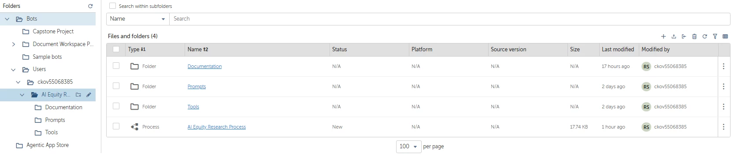Select the ckov55068385 folder in the tree

click(55, 82)
